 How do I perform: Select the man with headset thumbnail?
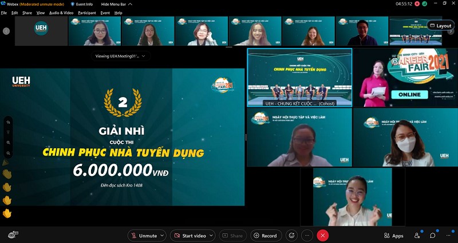pyautogui.click(x=362, y=31)
